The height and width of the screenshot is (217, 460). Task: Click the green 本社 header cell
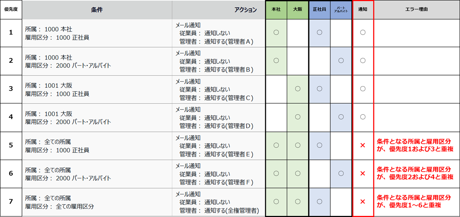click(x=276, y=10)
